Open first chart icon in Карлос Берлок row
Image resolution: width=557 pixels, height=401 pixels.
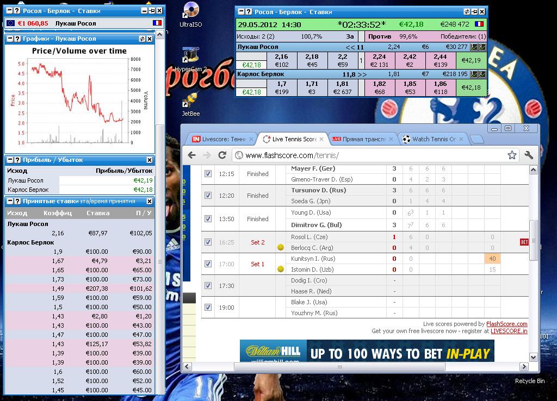[x=474, y=74]
